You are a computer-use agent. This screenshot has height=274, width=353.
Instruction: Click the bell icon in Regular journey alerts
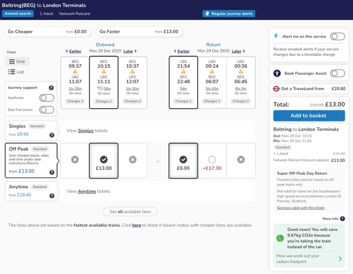tap(207, 14)
